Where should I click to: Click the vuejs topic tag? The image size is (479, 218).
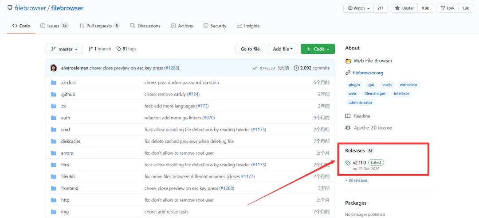pos(386,85)
